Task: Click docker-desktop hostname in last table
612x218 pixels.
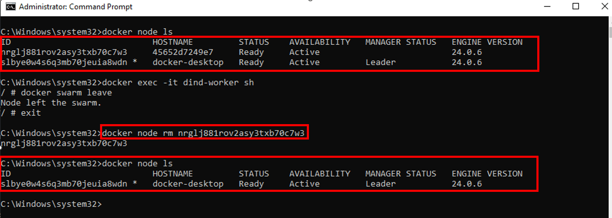Action: [188, 184]
